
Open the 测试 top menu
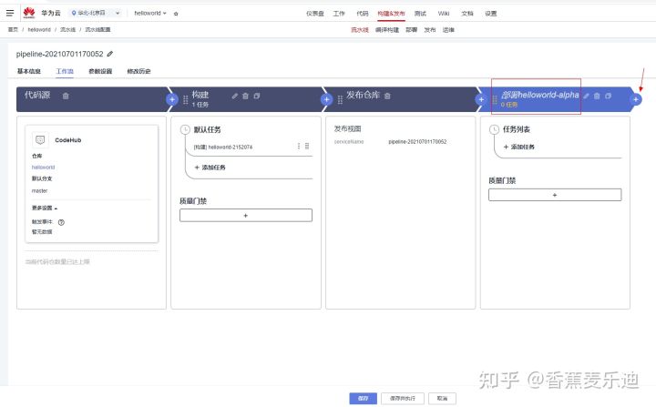420,14
